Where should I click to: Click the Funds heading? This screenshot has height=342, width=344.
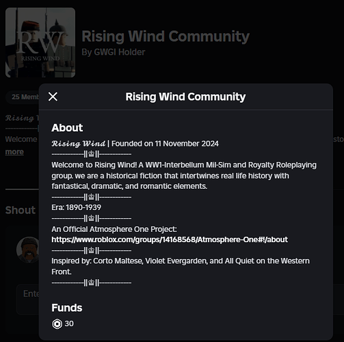click(x=67, y=308)
